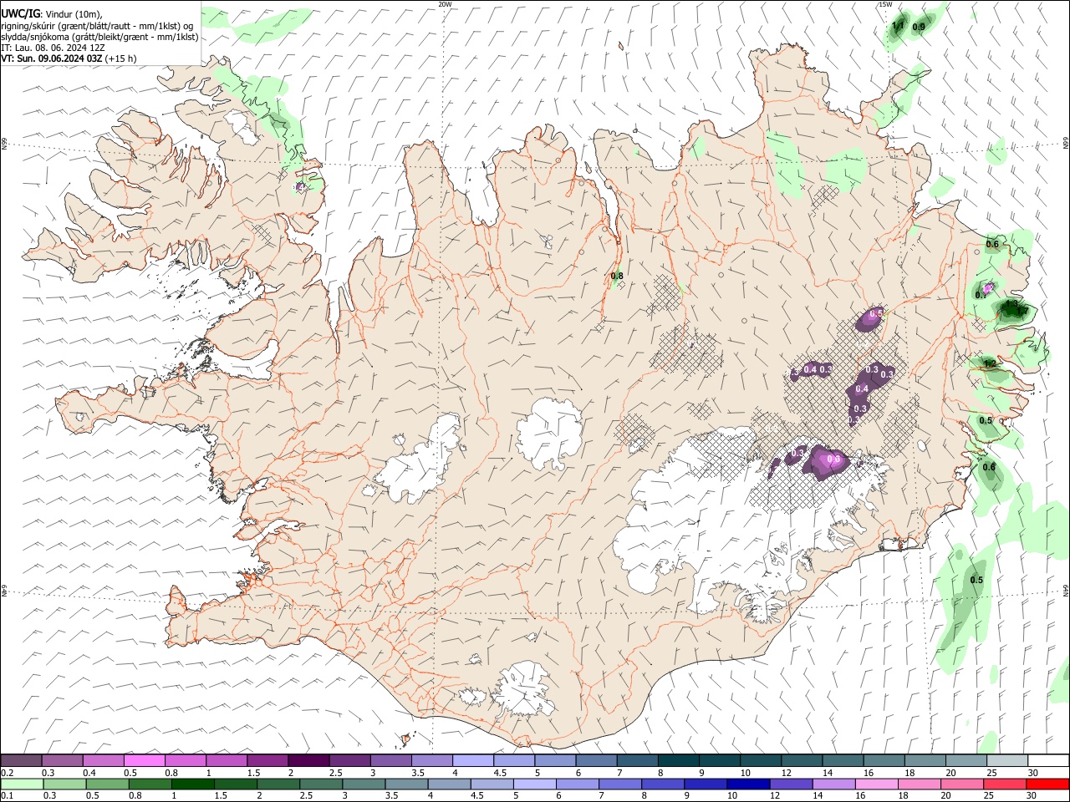Click the 'UWC/IG' title text
Screen dimensions: 1070x802
(20, 13)
